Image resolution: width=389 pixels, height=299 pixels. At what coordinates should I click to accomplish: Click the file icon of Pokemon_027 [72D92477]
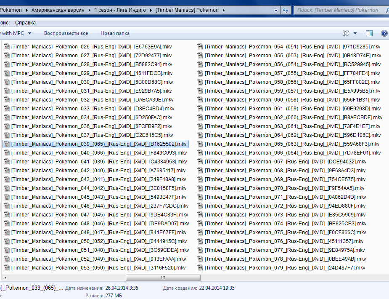coord(7,56)
